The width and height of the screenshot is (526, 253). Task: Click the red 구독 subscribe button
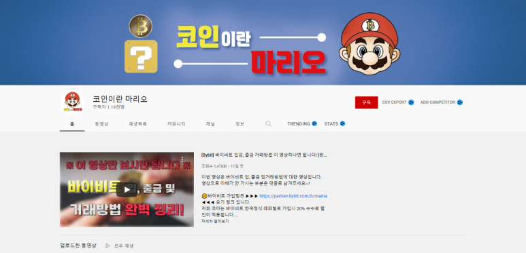click(x=366, y=102)
